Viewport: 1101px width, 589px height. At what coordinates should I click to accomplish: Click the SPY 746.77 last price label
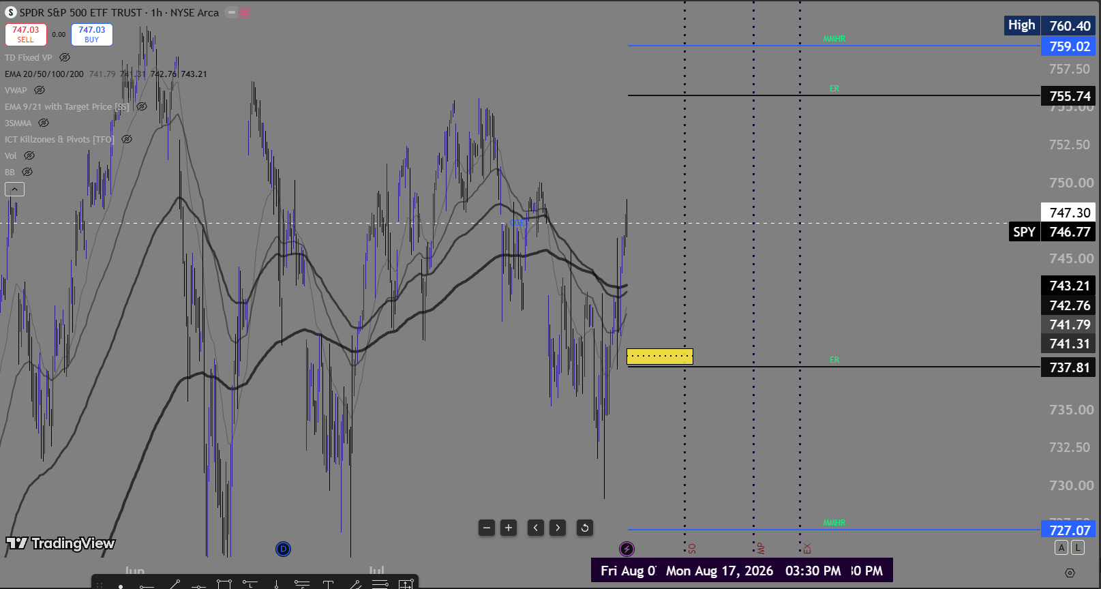(x=1053, y=232)
